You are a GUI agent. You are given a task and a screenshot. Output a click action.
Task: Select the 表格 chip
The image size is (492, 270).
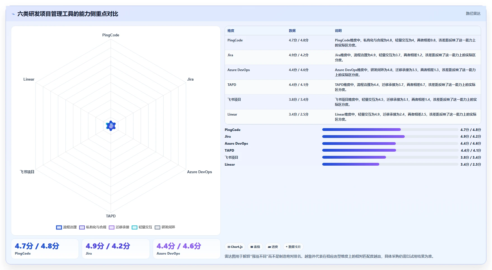[x=255, y=247]
